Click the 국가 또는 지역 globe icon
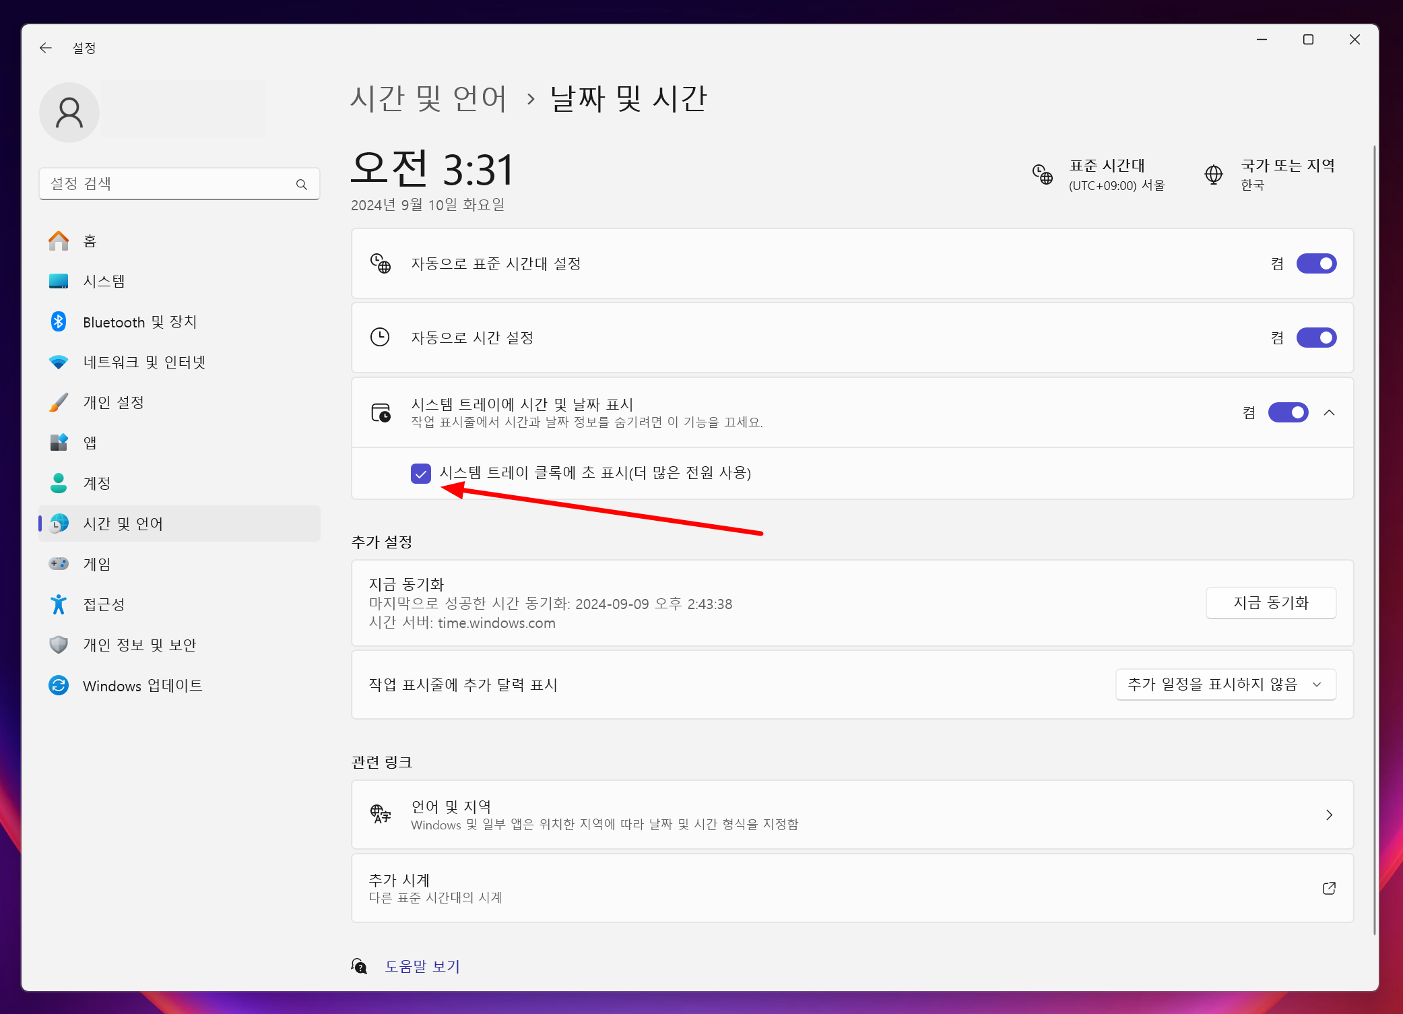Image resolution: width=1403 pixels, height=1014 pixels. 1213,175
